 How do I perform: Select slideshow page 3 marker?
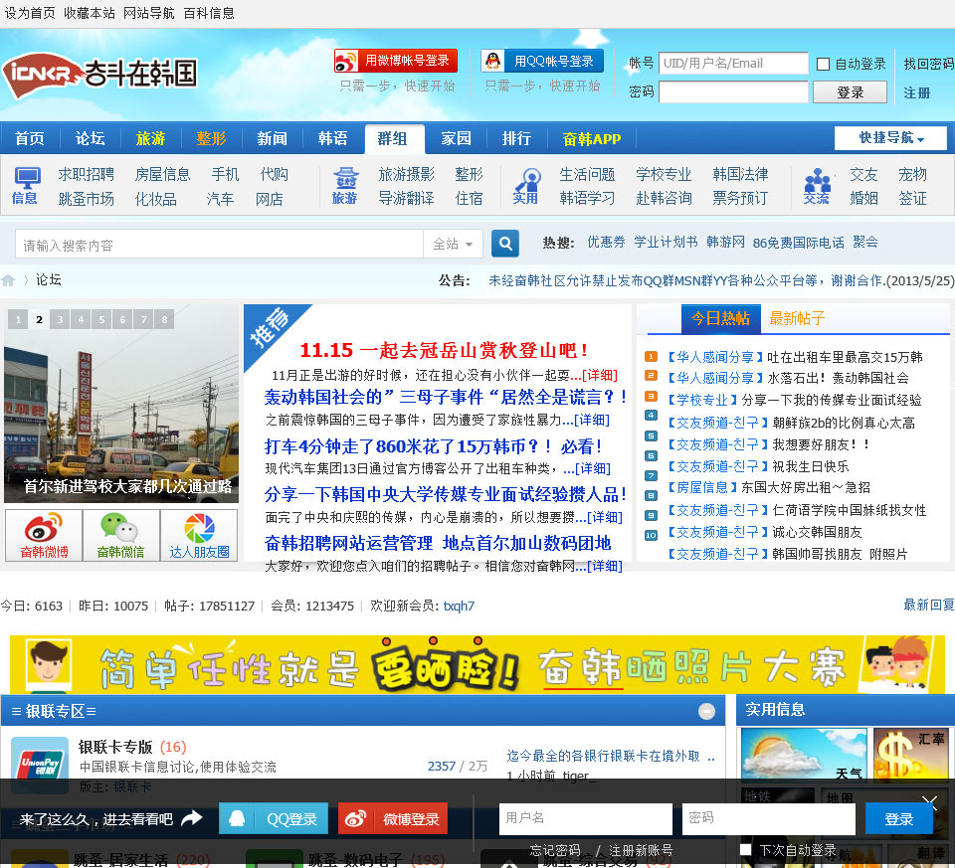click(60, 319)
